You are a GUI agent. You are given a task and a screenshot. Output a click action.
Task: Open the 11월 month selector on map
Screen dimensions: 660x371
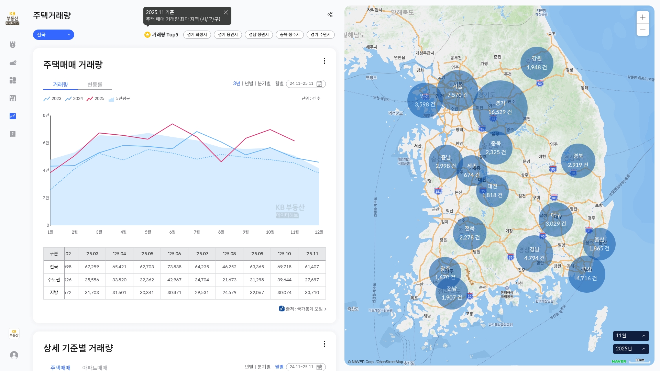(x=631, y=336)
